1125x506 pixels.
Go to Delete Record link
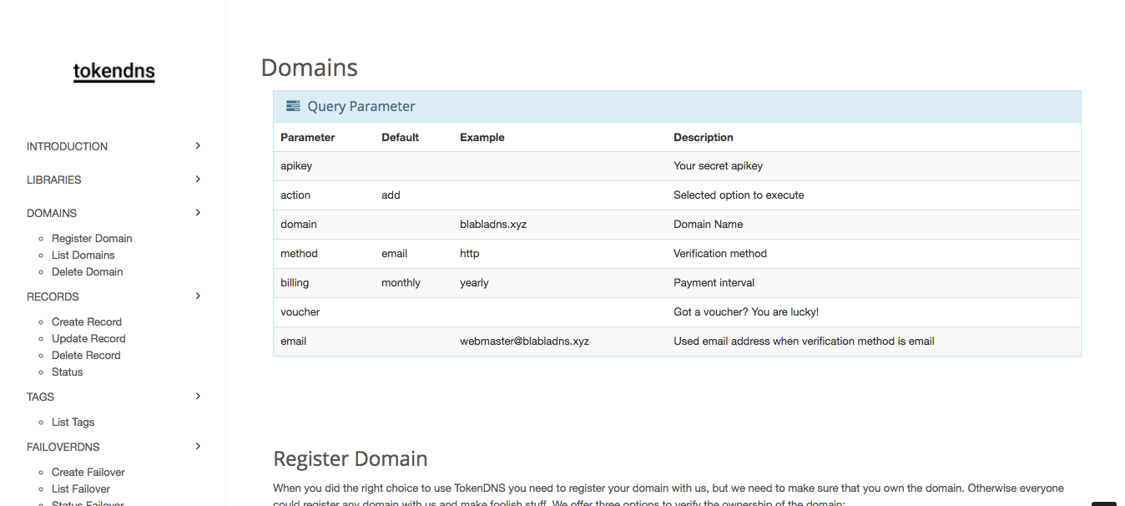pyautogui.click(x=86, y=355)
